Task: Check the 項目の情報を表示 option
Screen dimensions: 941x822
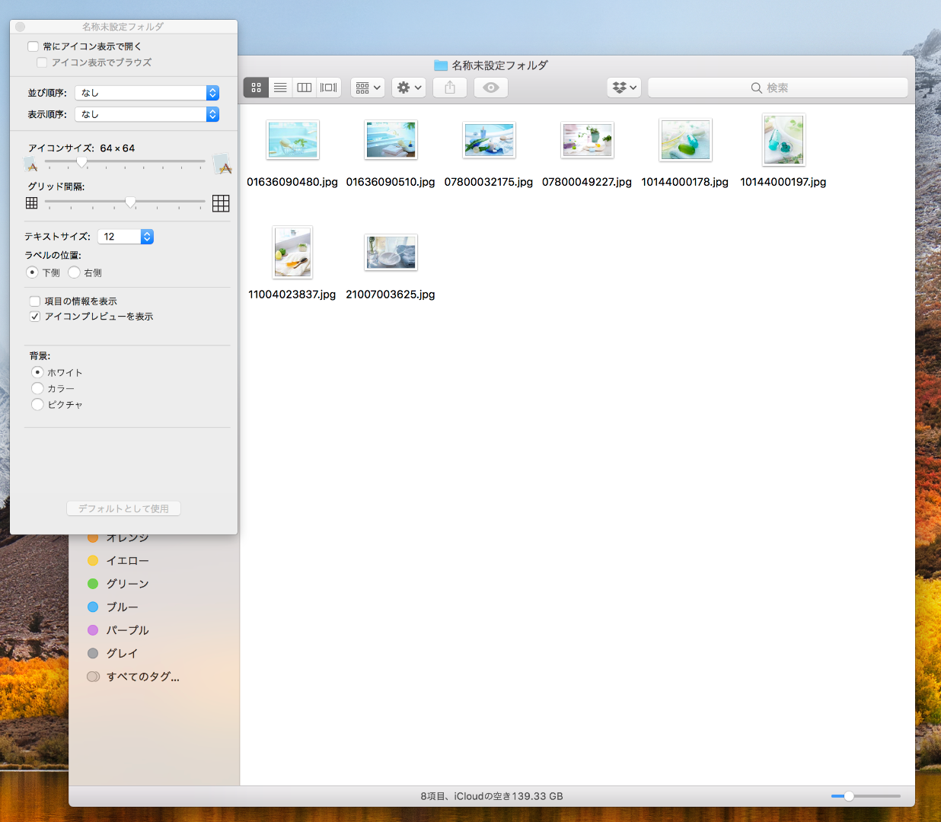Action: [35, 301]
